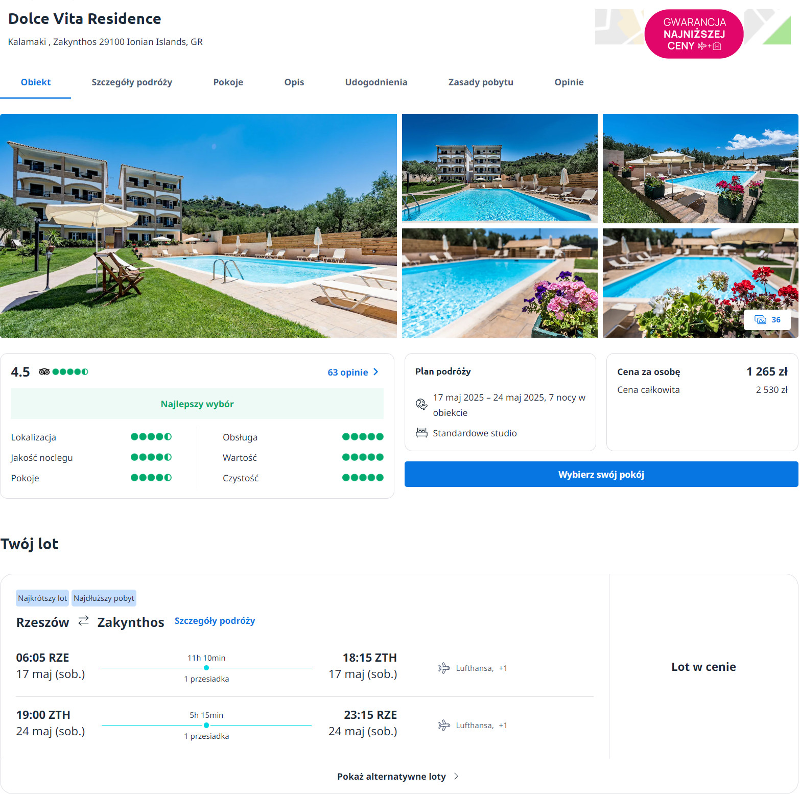Select the Najkrótszy lot tag

42,598
